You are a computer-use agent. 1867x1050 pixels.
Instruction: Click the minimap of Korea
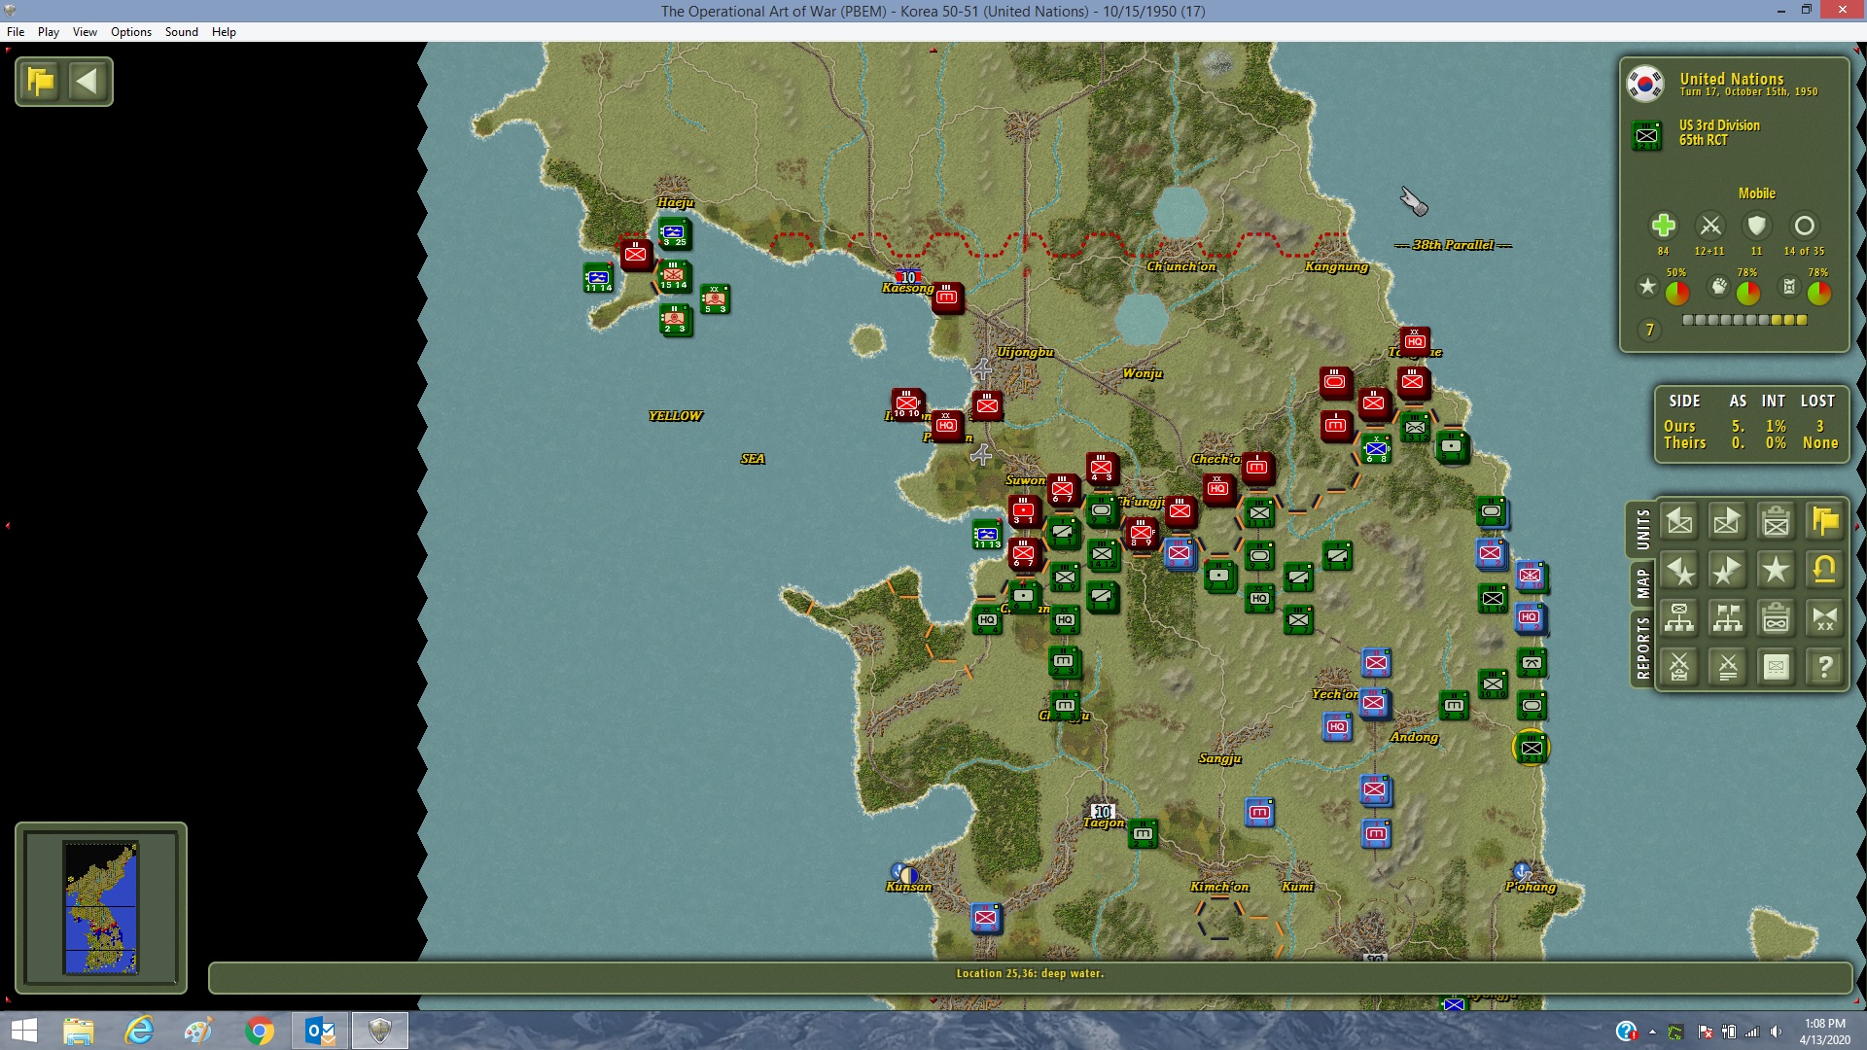[x=101, y=907]
